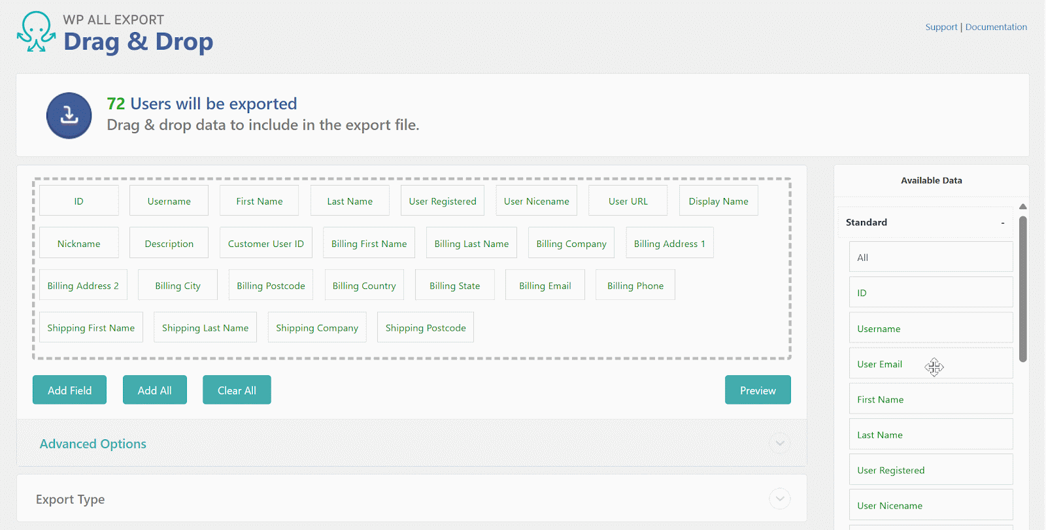
Task: Click the scrollbar up arrow in Available Data
Action: (1023, 207)
